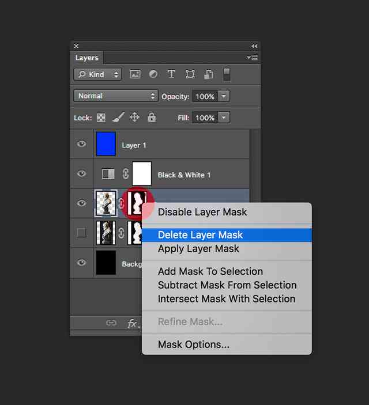Click Layer 1 blue thumbnail

click(x=106, y=144)
